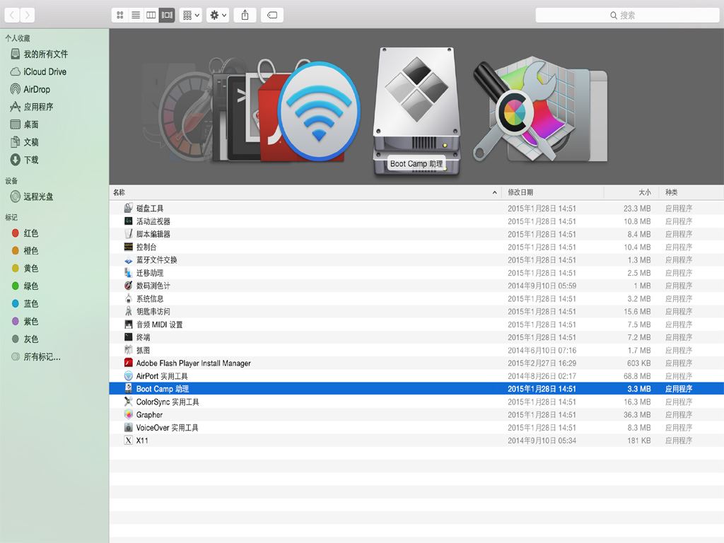
Task: Select the "Grapher" file name
Action: [x=149, y=414]
